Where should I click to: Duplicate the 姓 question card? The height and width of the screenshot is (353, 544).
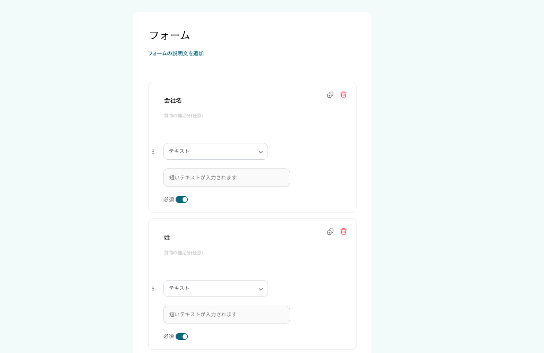pos(330,232)
